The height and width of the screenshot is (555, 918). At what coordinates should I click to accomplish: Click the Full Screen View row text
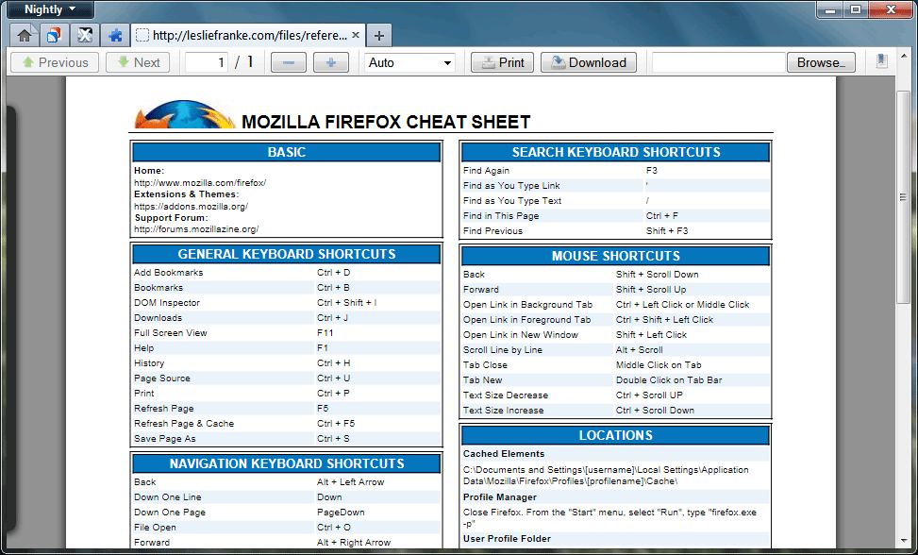(171, 332)
